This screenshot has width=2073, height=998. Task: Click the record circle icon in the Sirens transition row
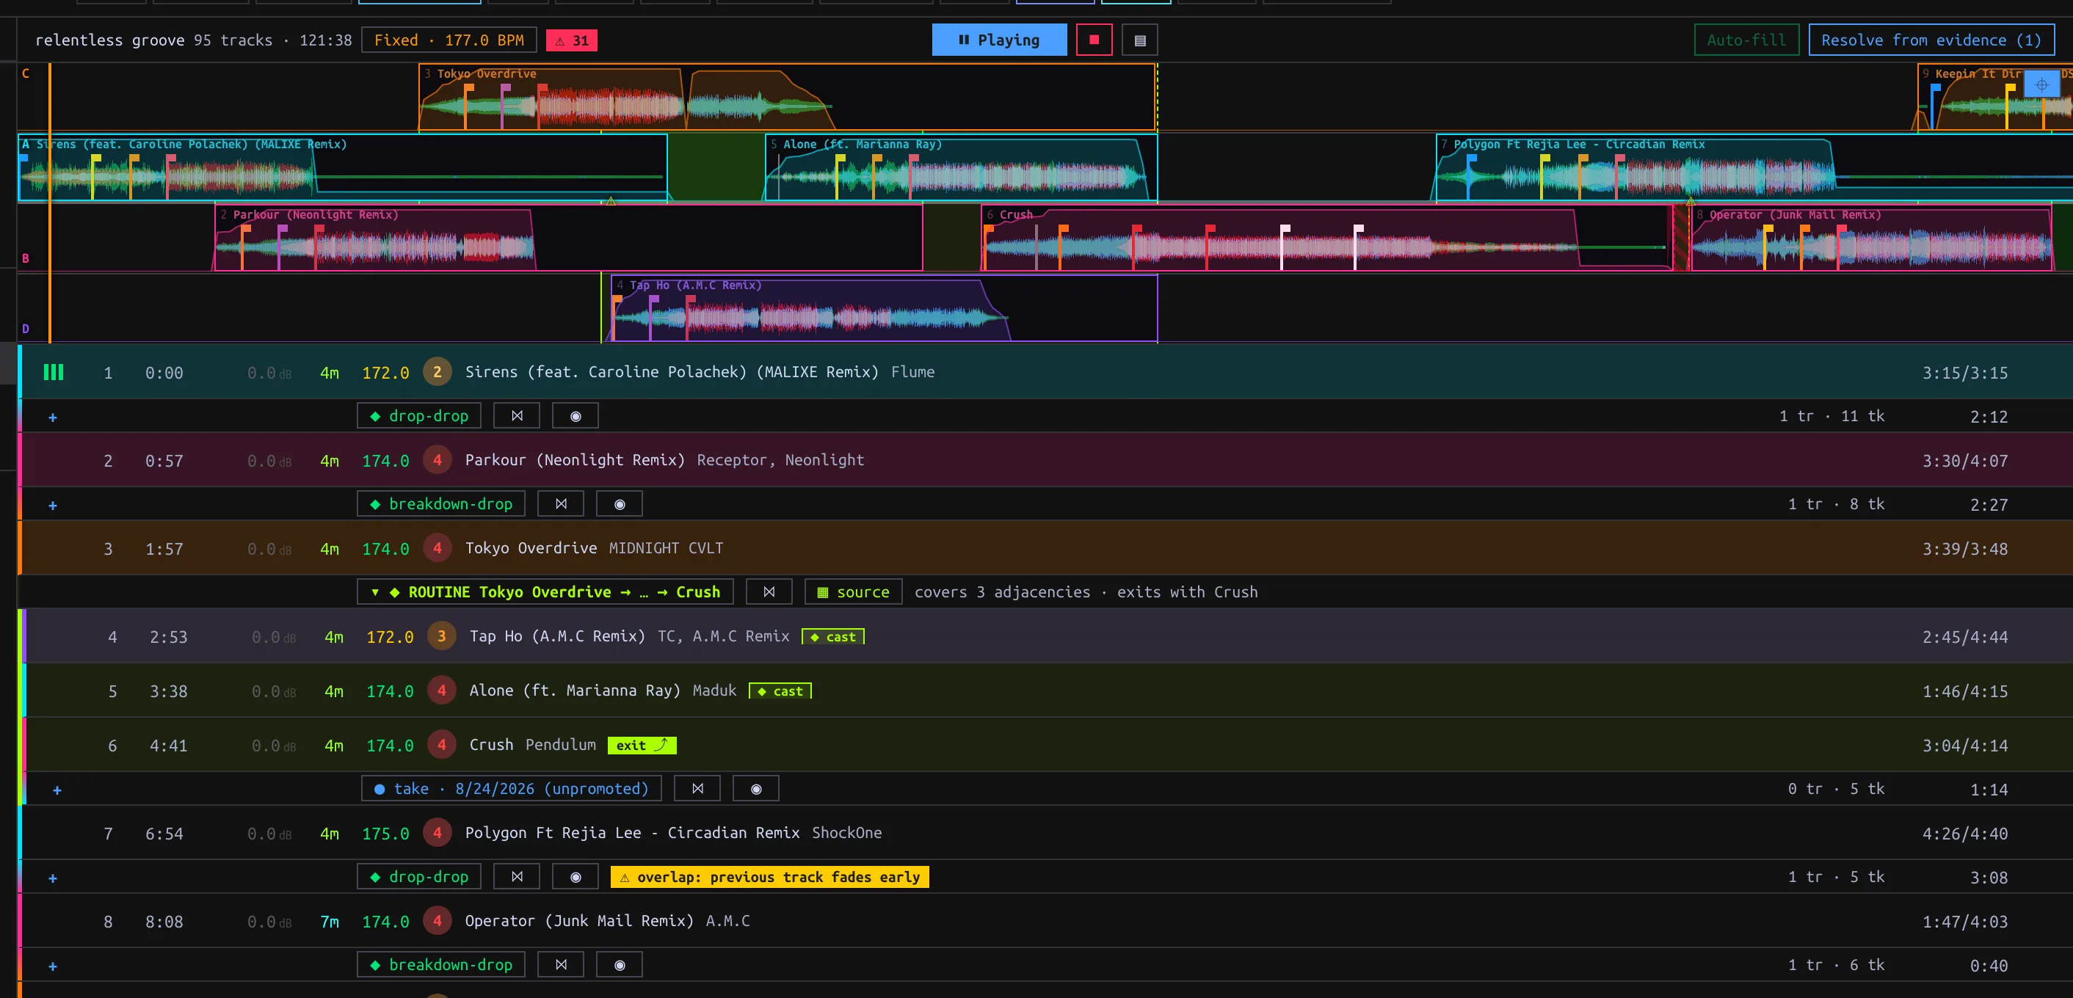(575, 416)
